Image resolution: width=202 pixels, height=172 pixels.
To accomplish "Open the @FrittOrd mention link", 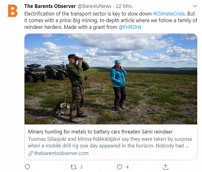I will coord(130,27).
